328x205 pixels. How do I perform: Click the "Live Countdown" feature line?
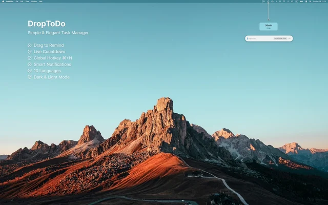click(46, 52)
